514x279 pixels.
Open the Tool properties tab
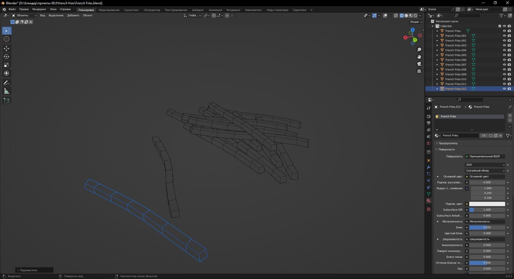click(429, 108)
